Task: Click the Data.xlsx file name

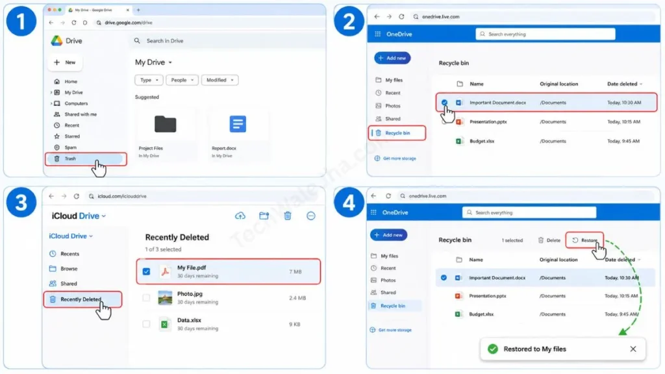Action: pos(189,320)
